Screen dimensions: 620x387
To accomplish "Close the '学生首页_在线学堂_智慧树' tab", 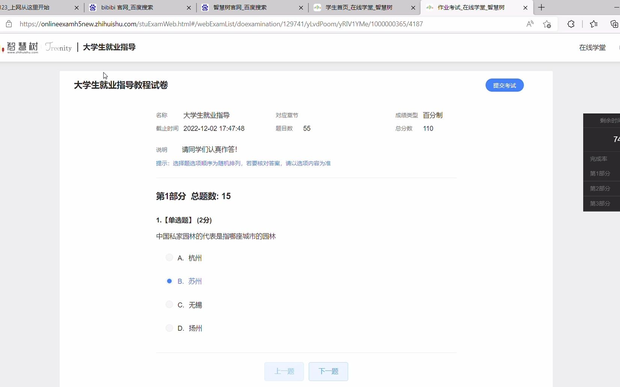I will coord(413,7).
